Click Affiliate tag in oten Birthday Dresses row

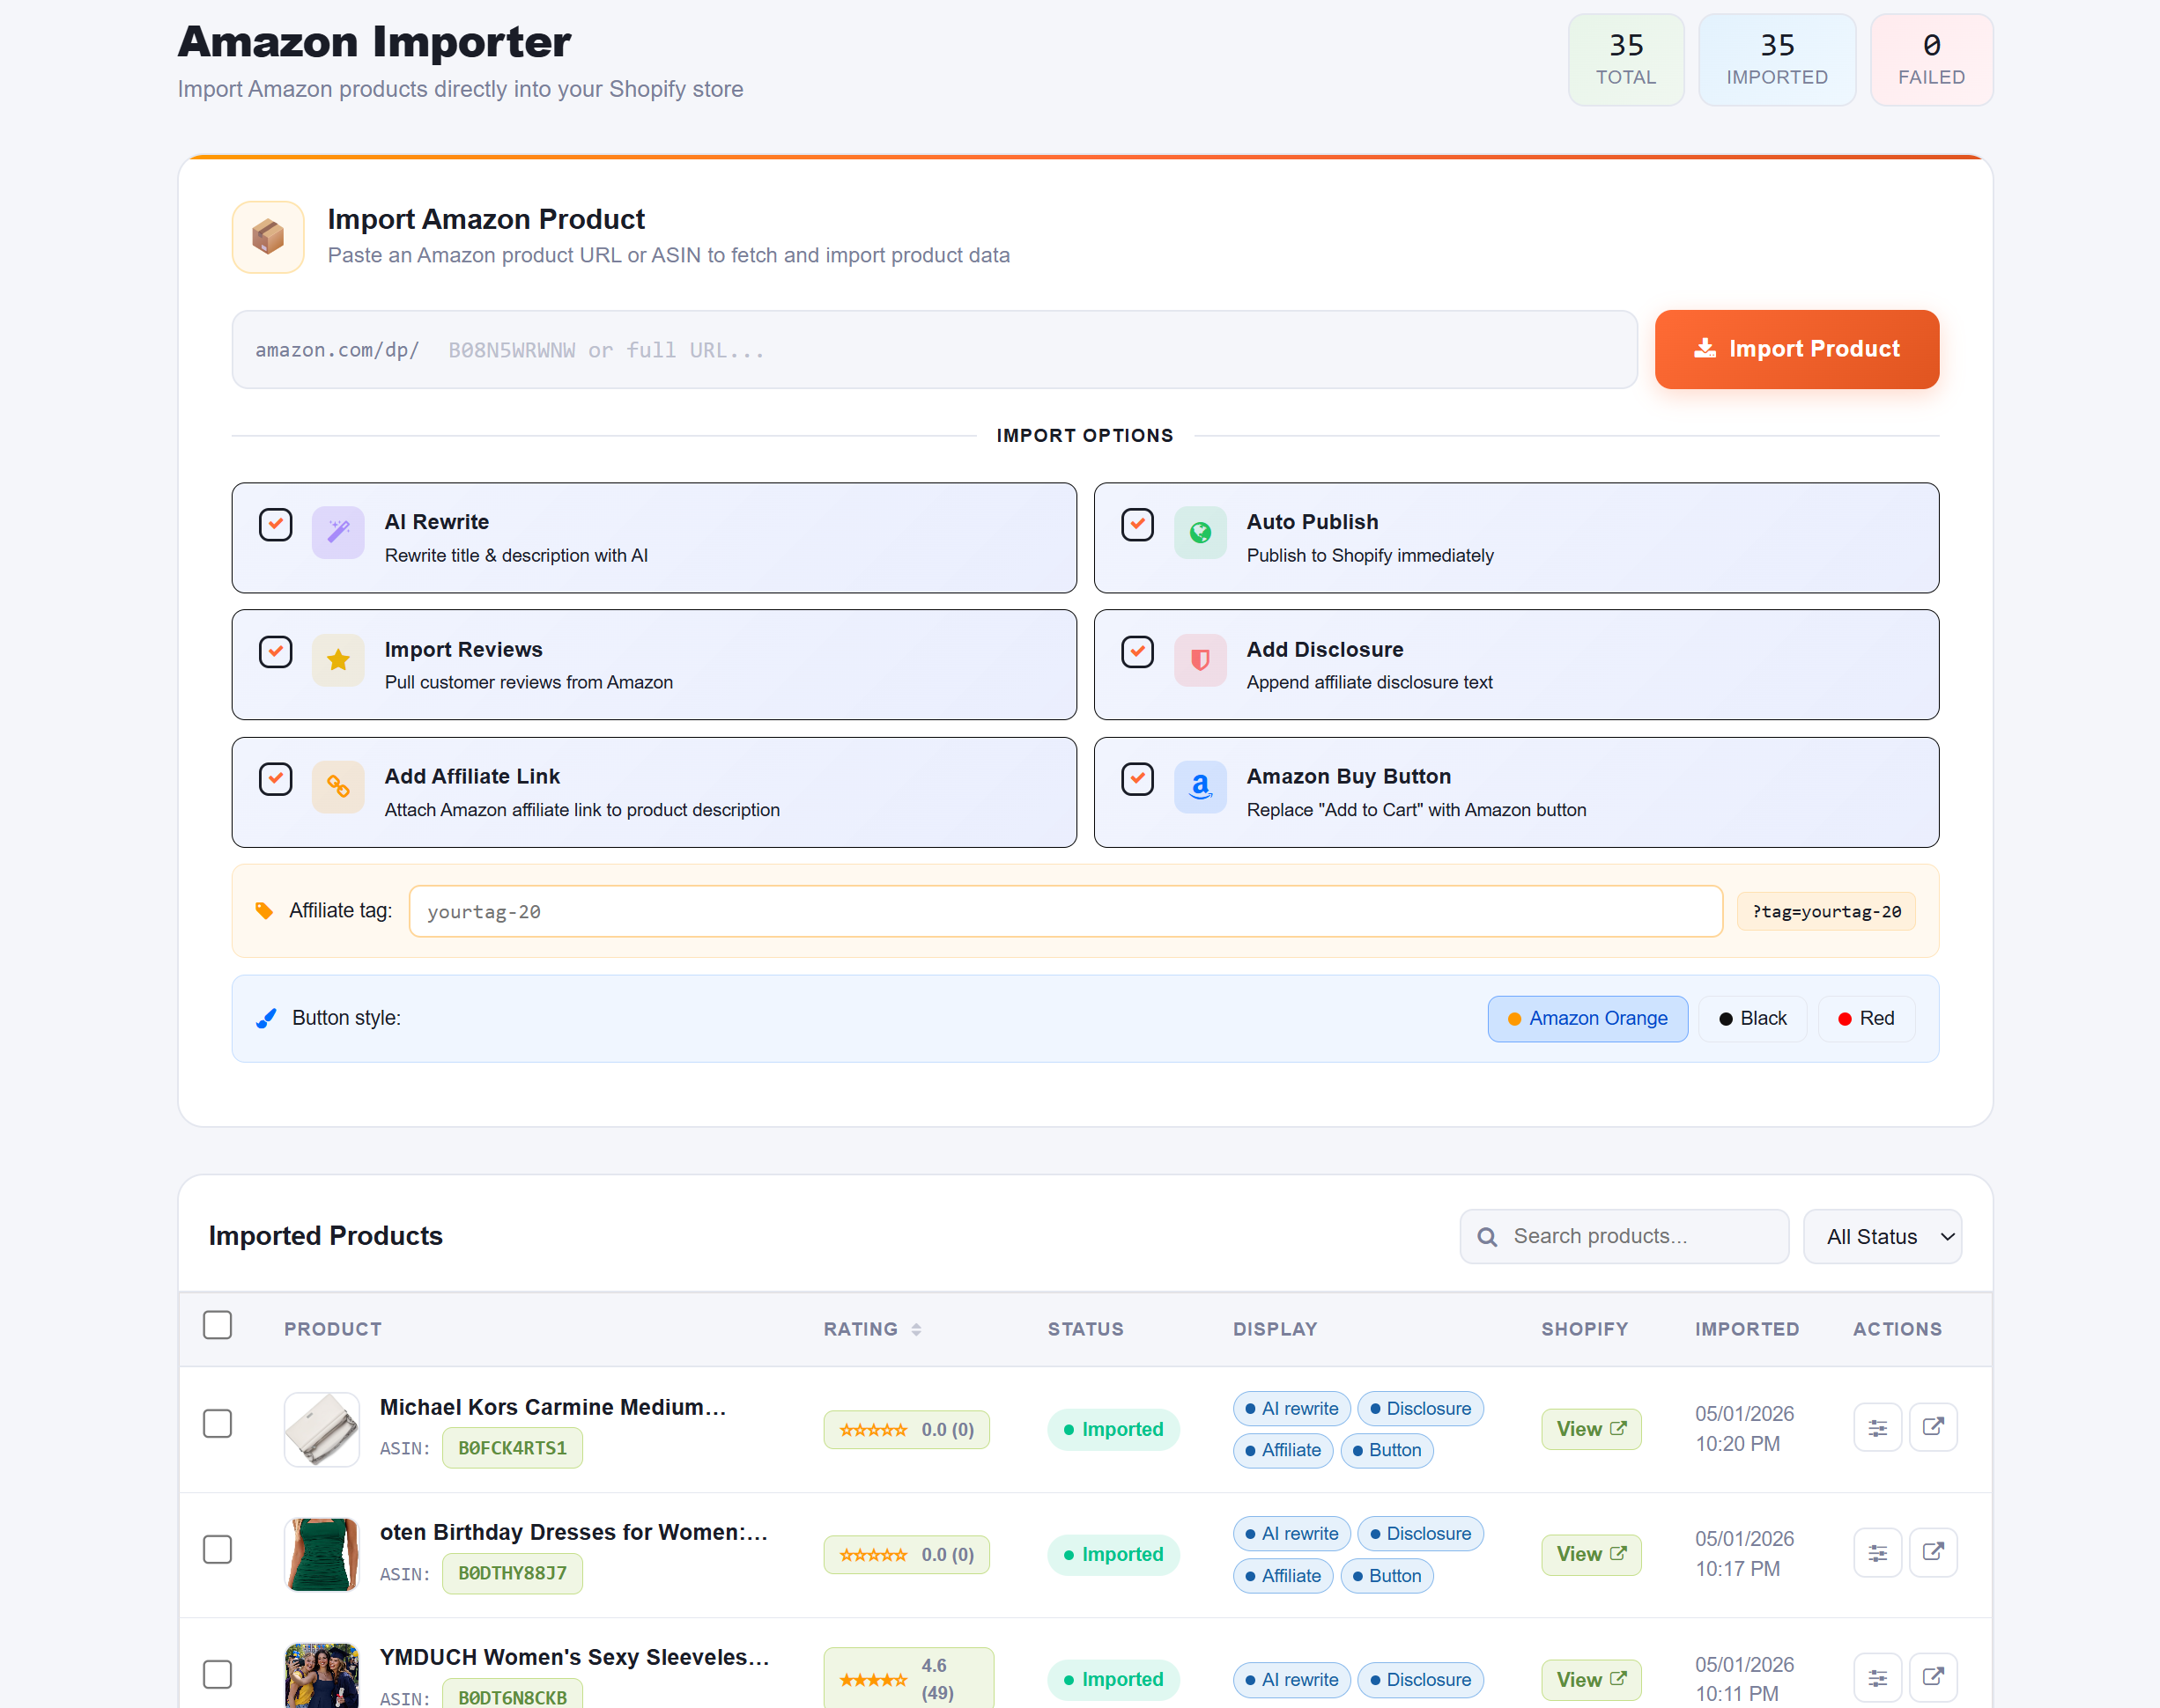1283,1575
